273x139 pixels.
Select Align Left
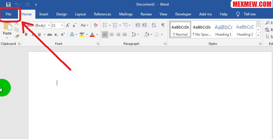[x=105, y=34]
